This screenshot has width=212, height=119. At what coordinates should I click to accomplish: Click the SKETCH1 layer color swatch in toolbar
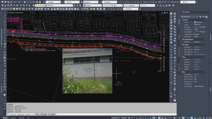point(46,5)
